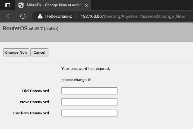Click into the Confirm Password field
The width and height of the screenshot is (193, 129).
click(x=89, y=113)
